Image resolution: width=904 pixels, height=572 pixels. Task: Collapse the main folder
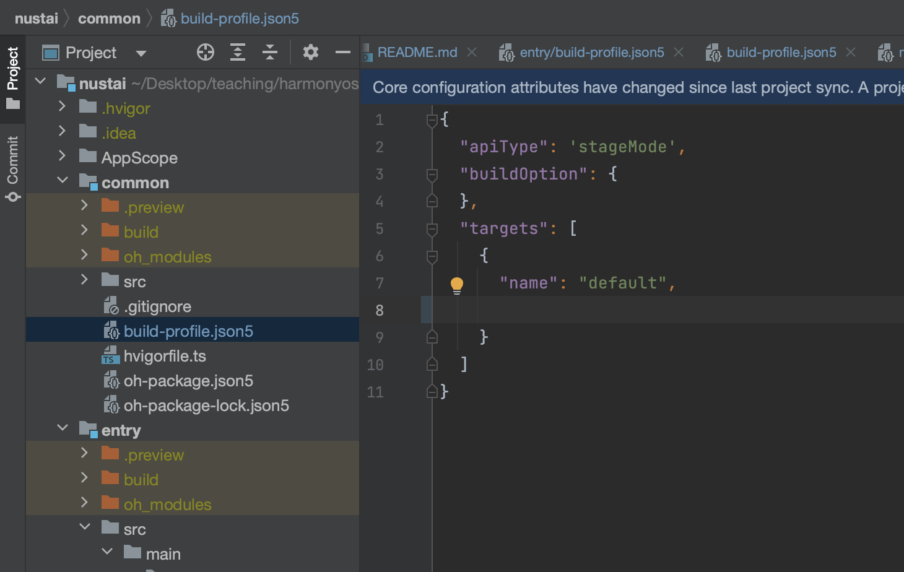coord(107,552)
